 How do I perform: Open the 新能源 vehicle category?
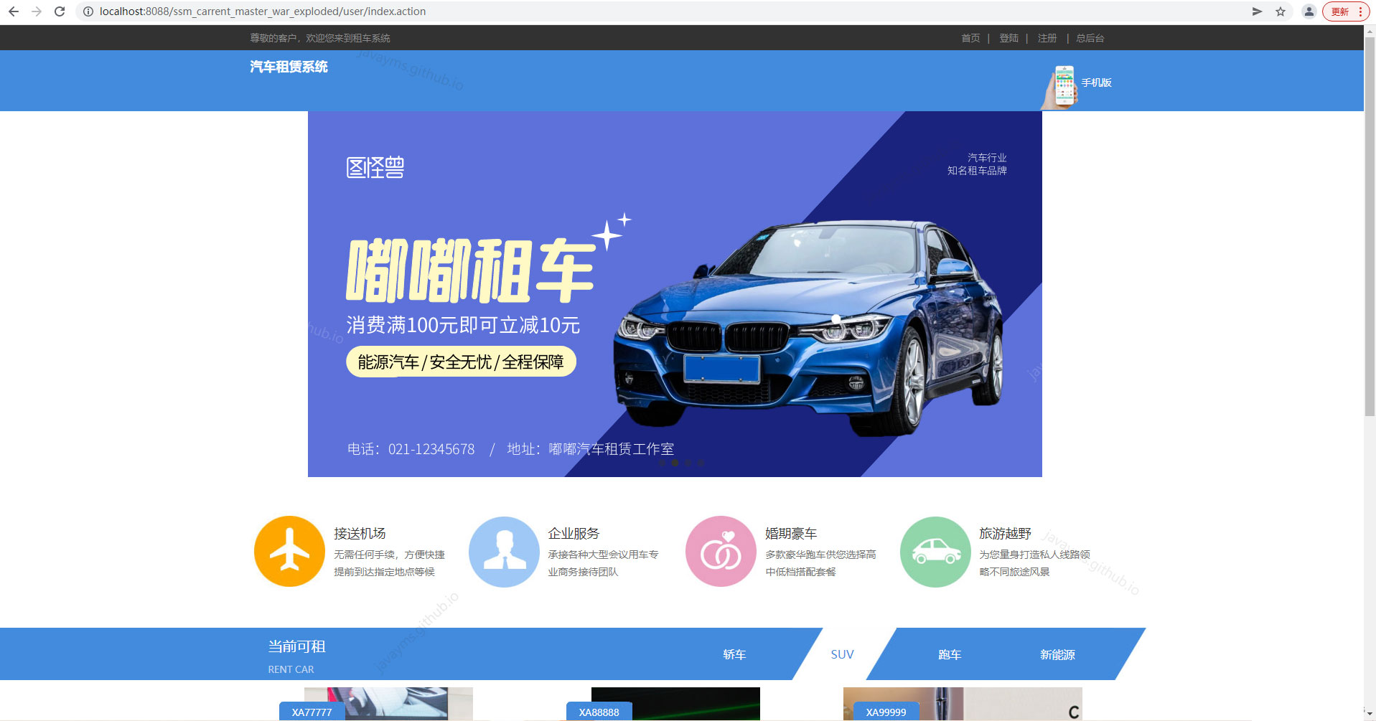pos(1057,654)
